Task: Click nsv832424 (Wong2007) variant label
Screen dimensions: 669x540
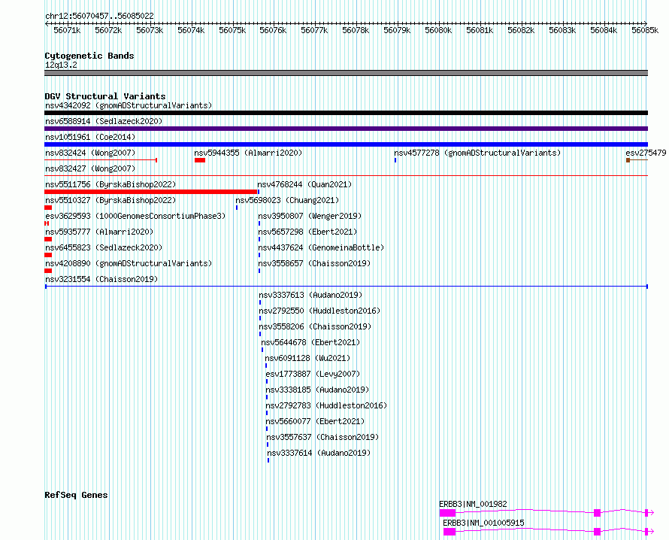Action: pyautogui.click(x=90, y=153)
